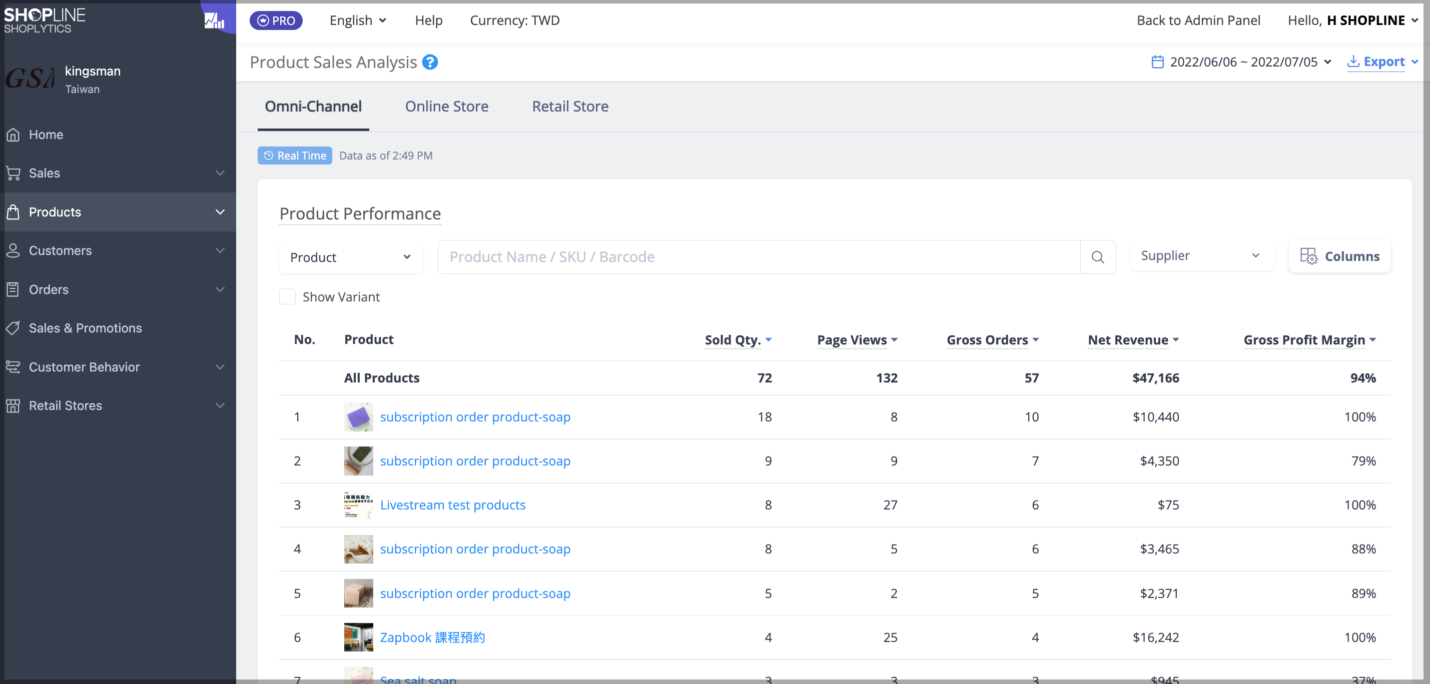Switch to Retail Store tab
Image resolution: width=1430 pixels, height=684 pixels.
(570, 106)
